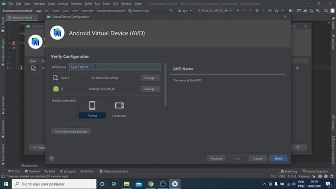Click the Make Project hammer icon

pyautogui.click(x=171, y=10)
